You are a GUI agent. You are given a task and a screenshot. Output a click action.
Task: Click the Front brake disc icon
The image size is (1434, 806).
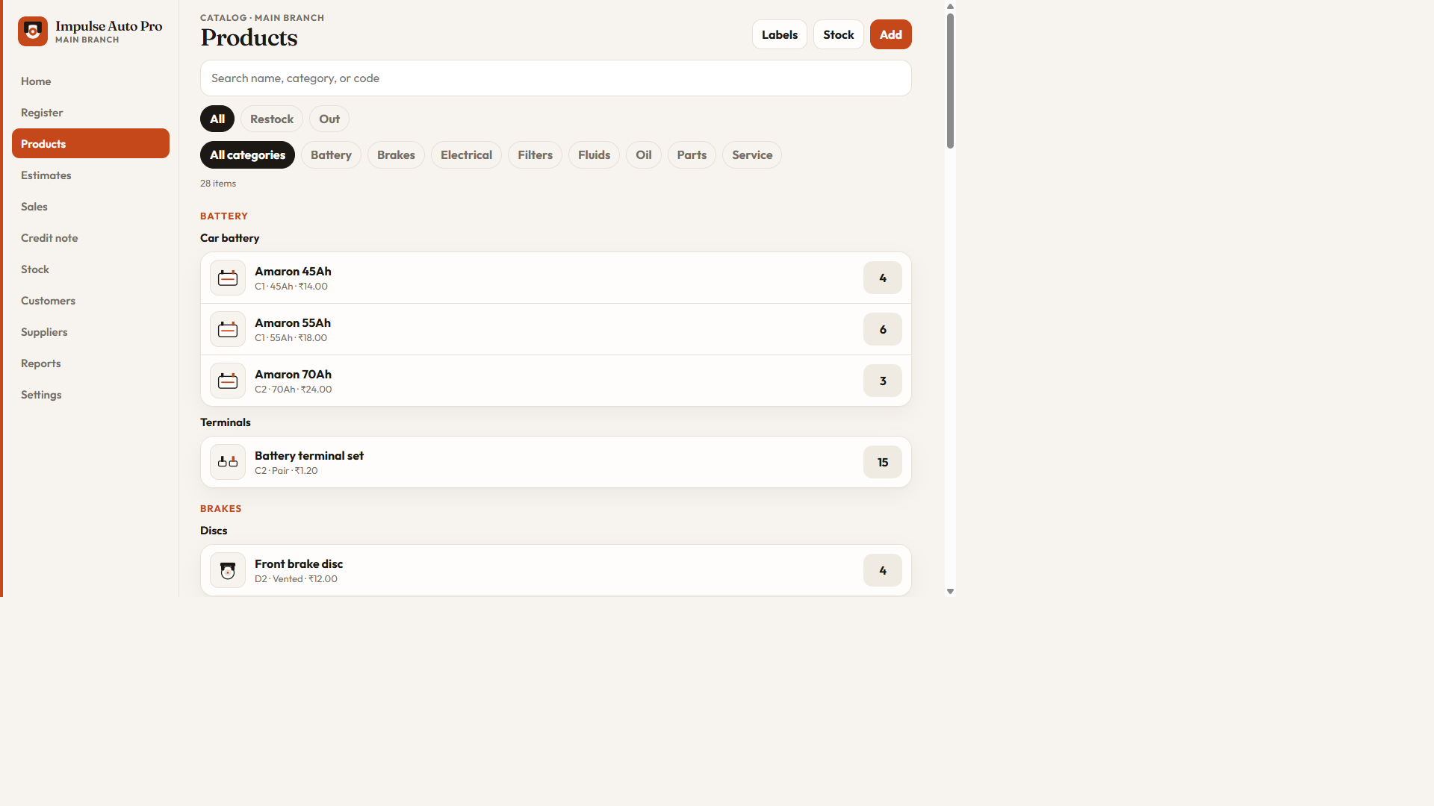228,570
